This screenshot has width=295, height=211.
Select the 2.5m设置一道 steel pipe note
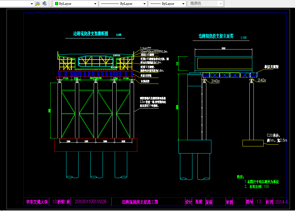(x=153, y=102)
